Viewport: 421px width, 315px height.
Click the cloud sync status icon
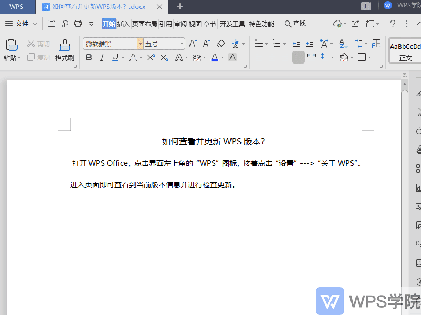(x=337, y=24)
